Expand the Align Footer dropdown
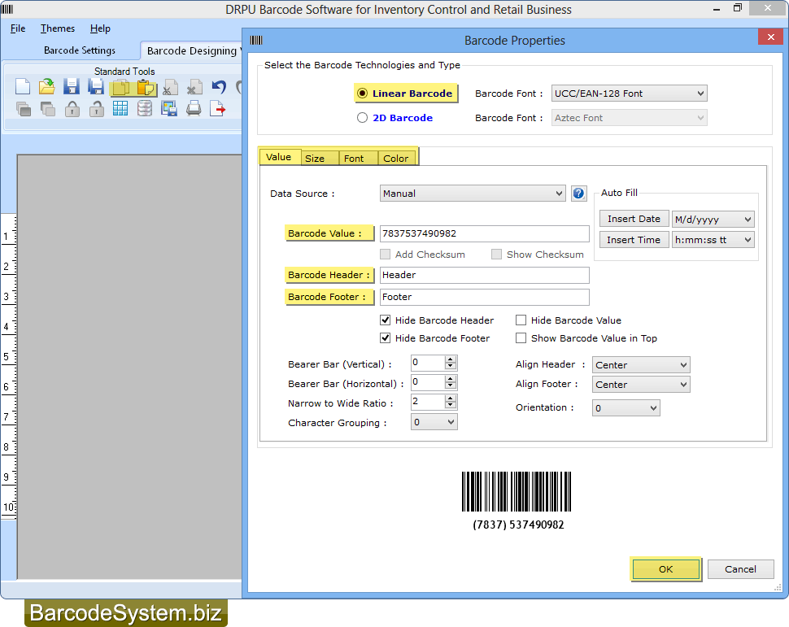This screenshot has width=789, height=627. pyautogui.click(x=641, y=385)
